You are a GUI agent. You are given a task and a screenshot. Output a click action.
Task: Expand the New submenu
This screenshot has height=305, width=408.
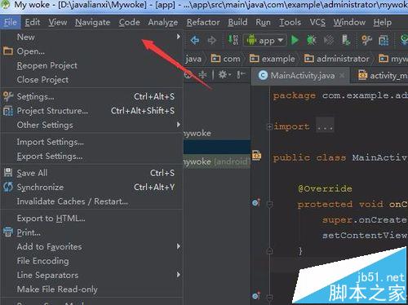pyautogui.click(x=91, y=37)
